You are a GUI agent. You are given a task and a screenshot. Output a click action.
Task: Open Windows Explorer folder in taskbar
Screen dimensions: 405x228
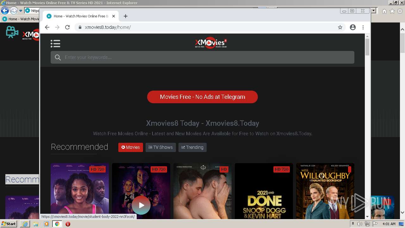(x=36, y=224)
